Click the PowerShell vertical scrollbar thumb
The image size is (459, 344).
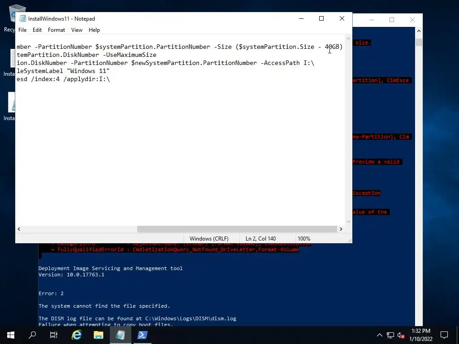tap(419, 42)
